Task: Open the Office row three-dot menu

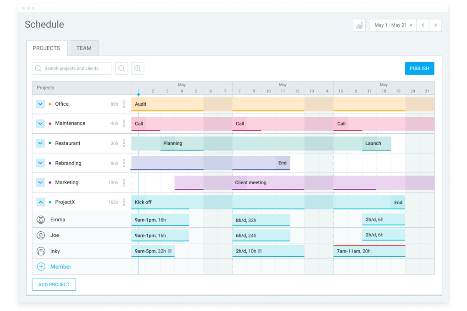Action: [x=124, y=104]
